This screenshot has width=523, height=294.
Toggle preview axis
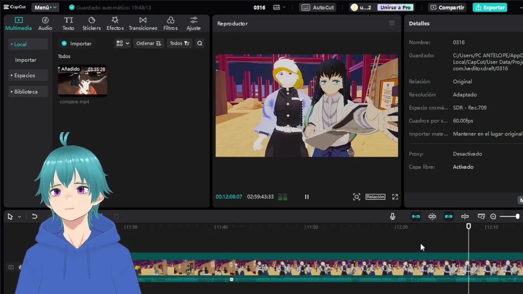click(465, 216)
